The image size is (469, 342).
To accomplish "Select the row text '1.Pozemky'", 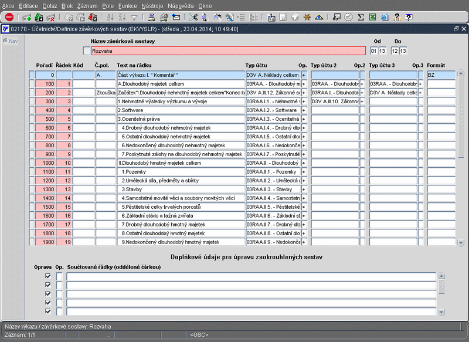I will coord(134,172).
